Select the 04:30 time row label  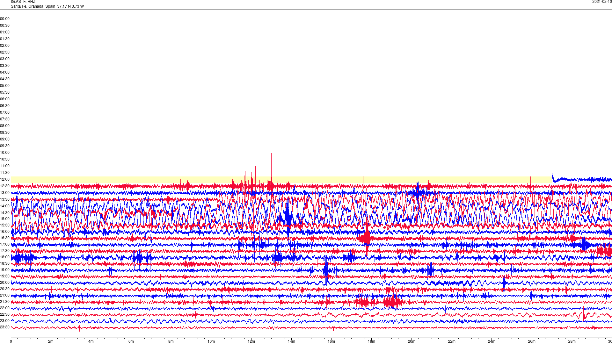tap(5, 79)
